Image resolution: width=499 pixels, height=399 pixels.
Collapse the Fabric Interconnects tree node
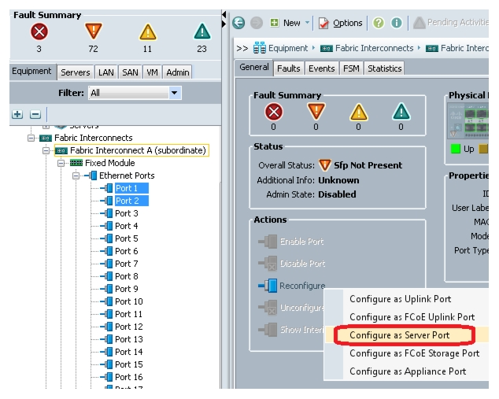[31, 138]
